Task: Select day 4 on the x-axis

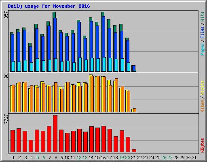Action: pos(32,158)
